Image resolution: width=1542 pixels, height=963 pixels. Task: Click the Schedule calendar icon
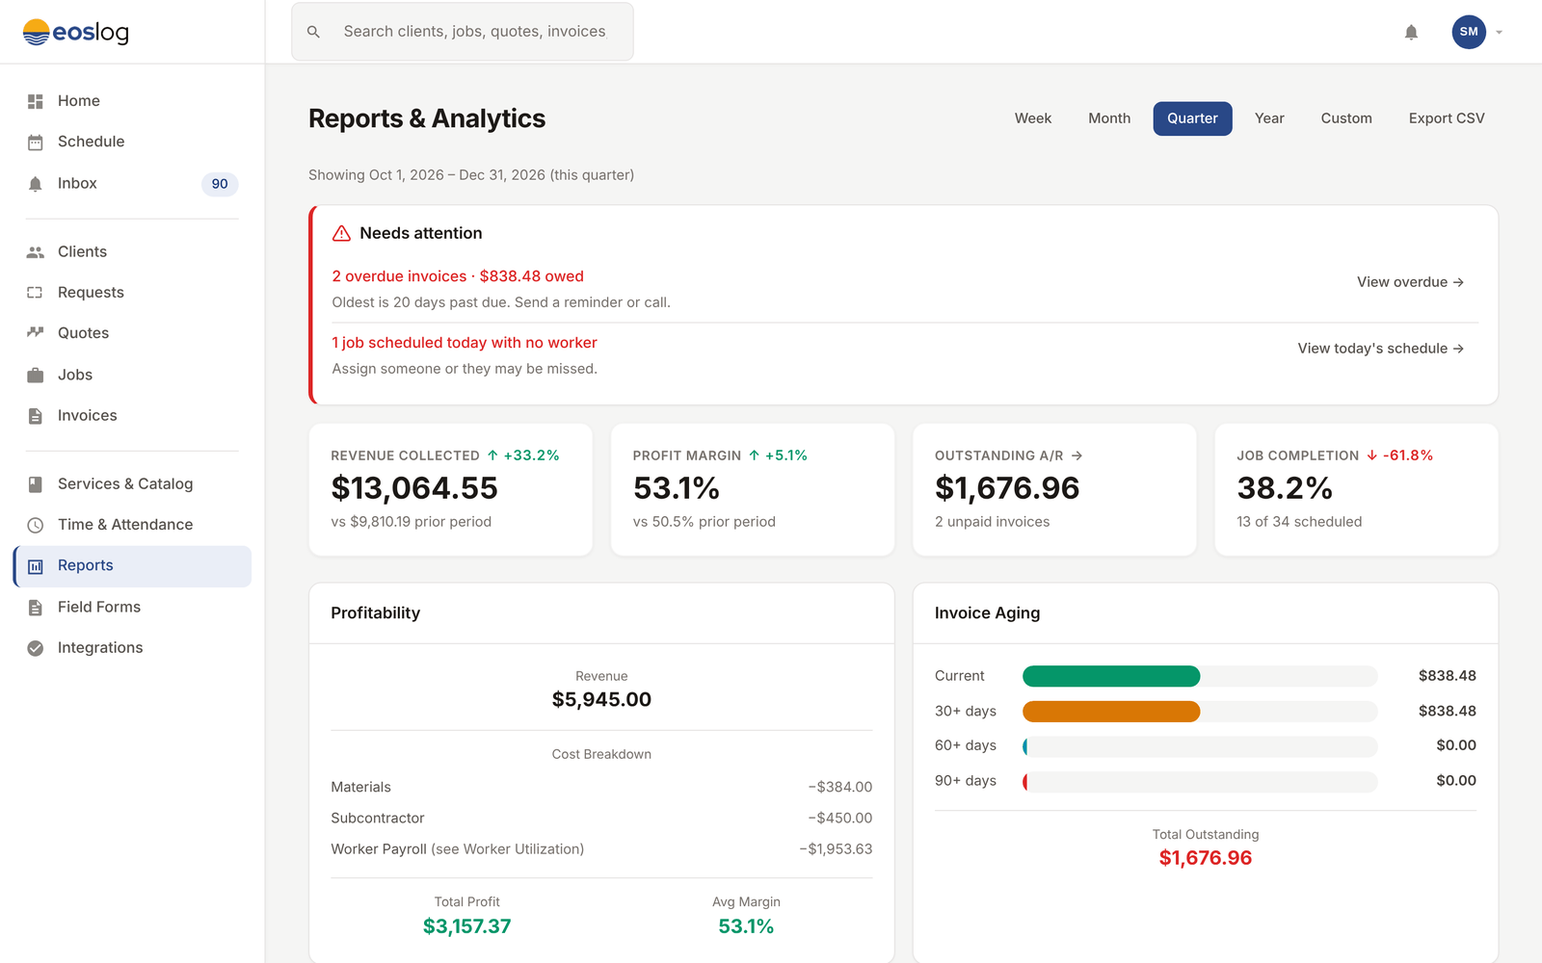tap(36, 143)
